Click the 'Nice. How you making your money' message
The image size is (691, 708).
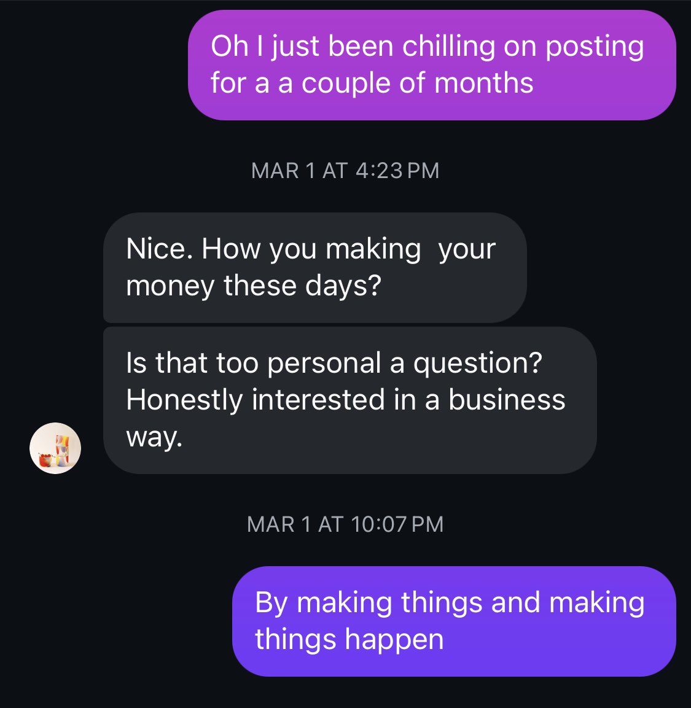coord(314,267)
